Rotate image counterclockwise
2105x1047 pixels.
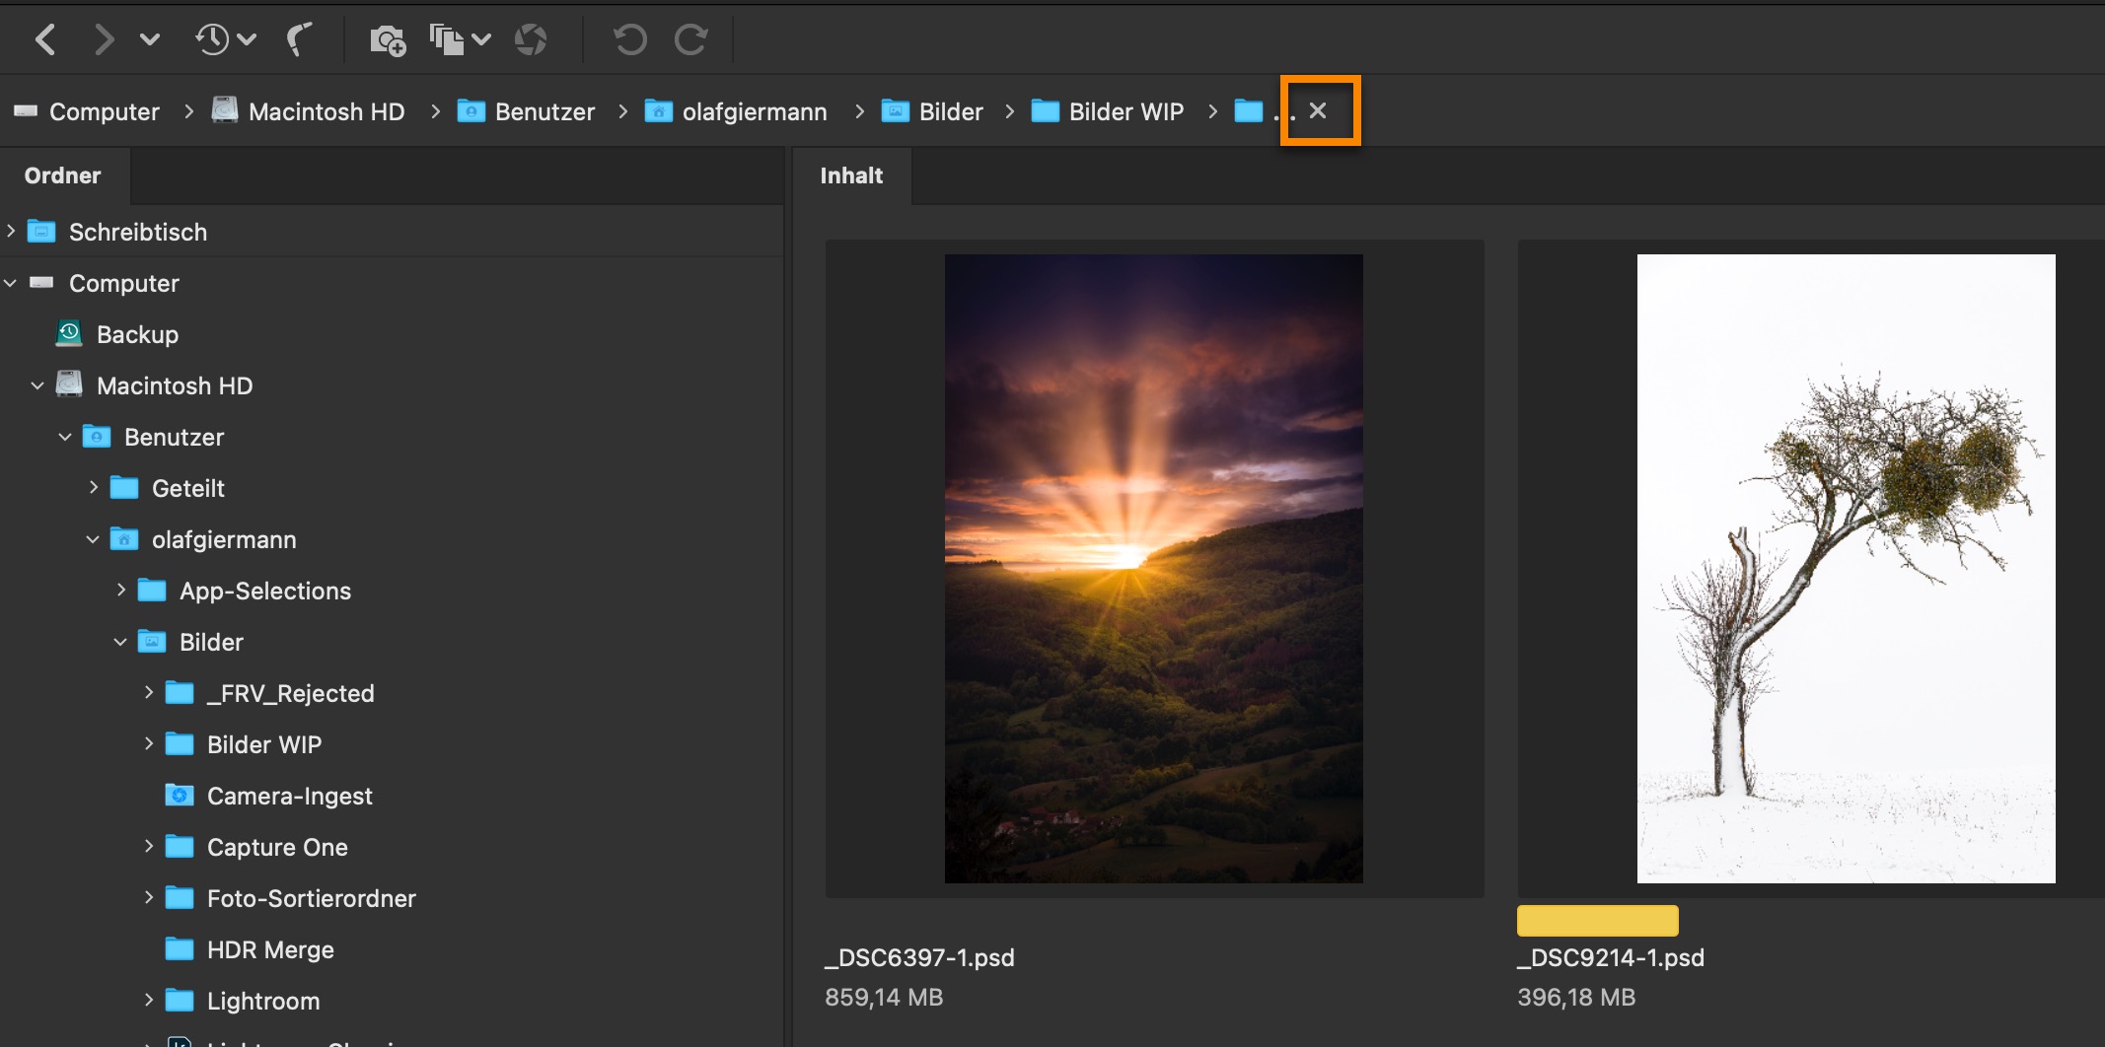(630, 40)
